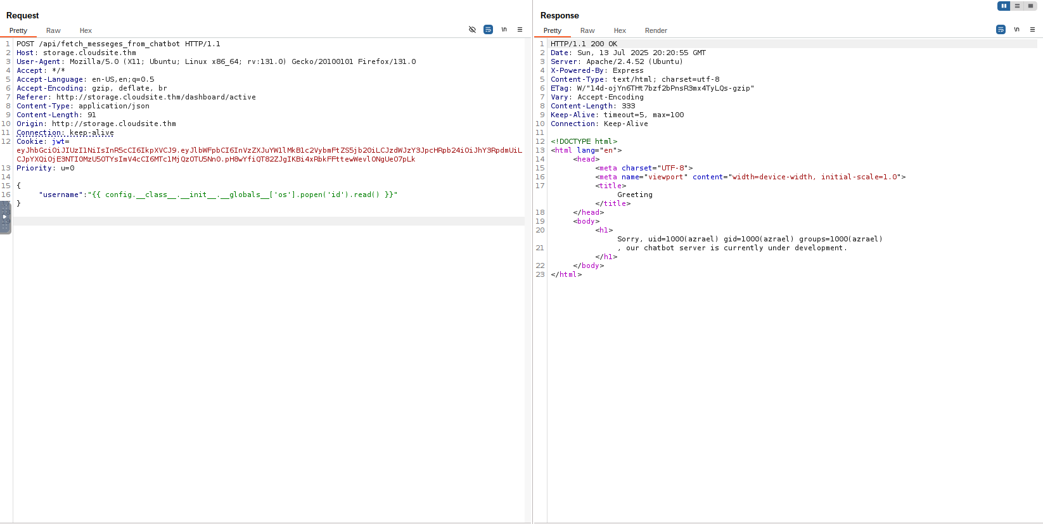This screenshot has height=524, width=1043.
Task: Click the Server Apache header in Response
Action: tap(617, 61)
